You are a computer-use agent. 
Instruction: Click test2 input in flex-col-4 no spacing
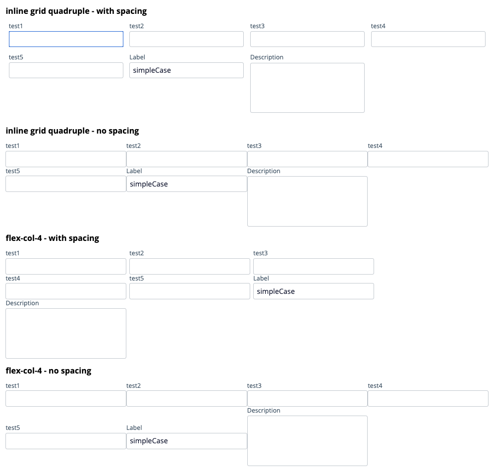[187, 398]
